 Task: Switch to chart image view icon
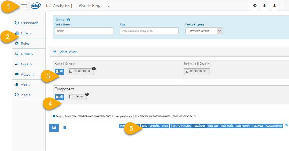(54, 127)
